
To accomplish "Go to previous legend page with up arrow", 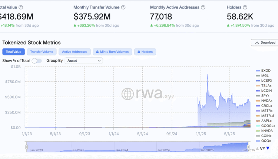I will 257,148.
